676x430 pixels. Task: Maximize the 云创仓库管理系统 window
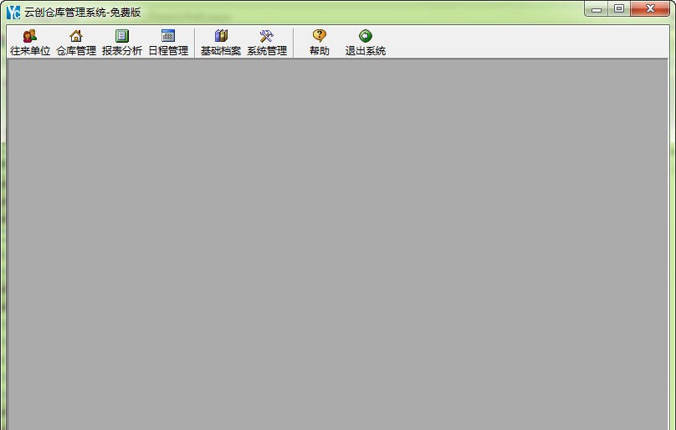pyautogui.click(x=619, y=8)
